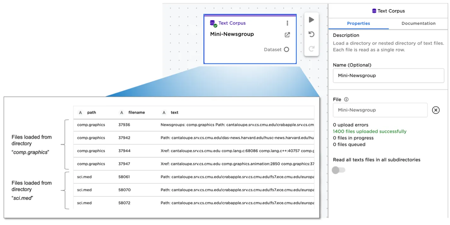Click the Text Corpus database icon on node
This screenshot has height=225, width=450.
coord(213,23)
